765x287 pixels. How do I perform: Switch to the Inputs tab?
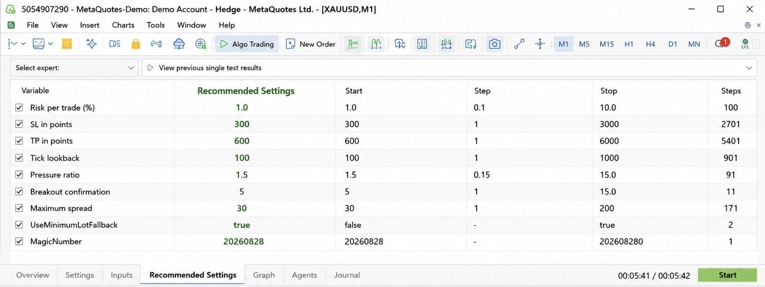pos(122,275)
